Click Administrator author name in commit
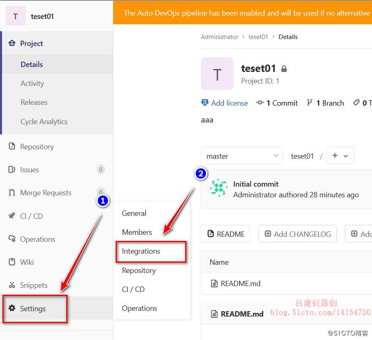372x340 pixels. (255, 195)
